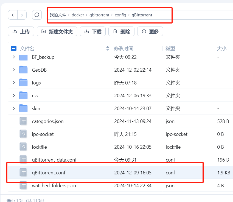Navigate to config in breadcrumb
This screenshot has height=202, width=233.
(120, 15)
